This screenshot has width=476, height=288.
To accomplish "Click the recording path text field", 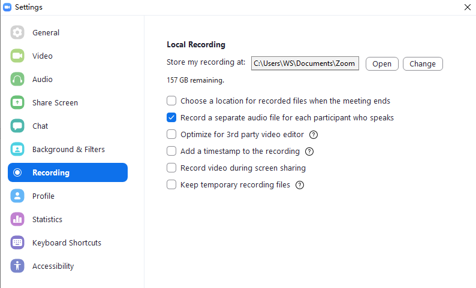I will click(x=305, y=63).
